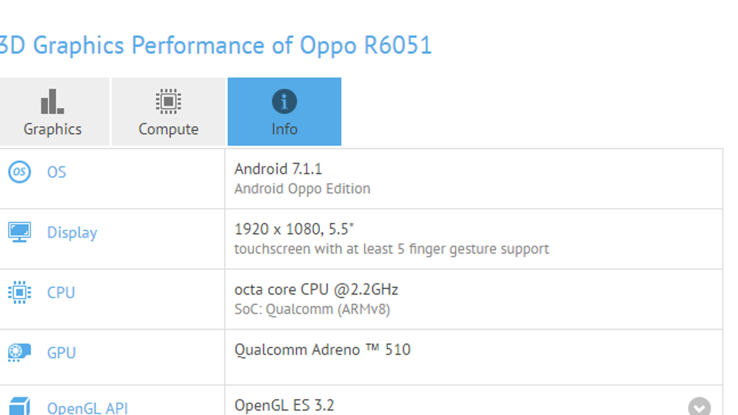Viewport: 738px width, 415px height.
Task: Click the Display row label
Action: (72, 232)
